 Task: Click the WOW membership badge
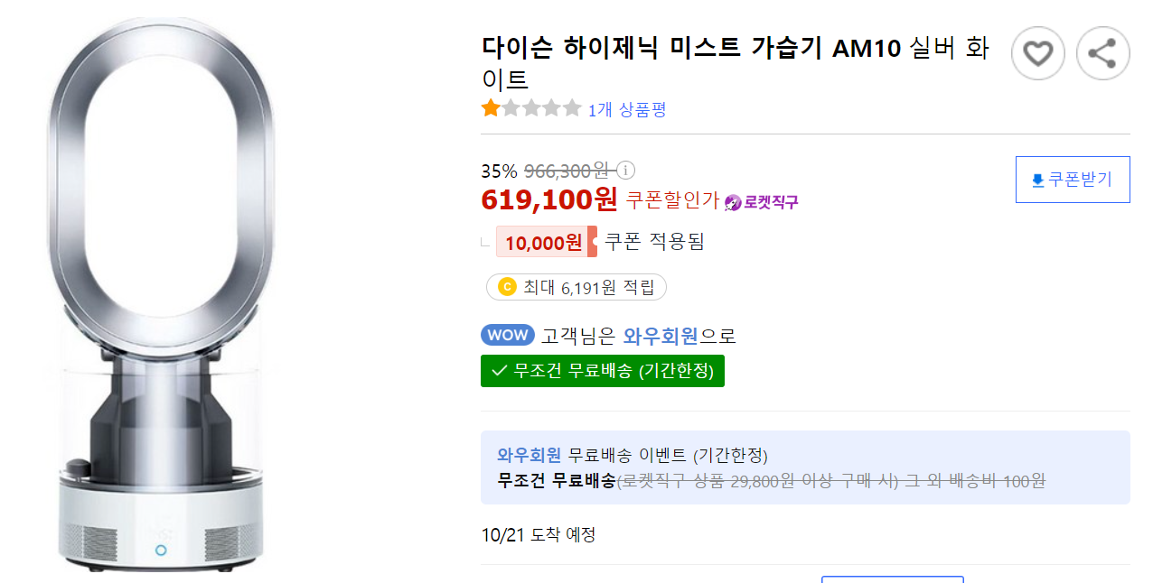tap(507, 335)
